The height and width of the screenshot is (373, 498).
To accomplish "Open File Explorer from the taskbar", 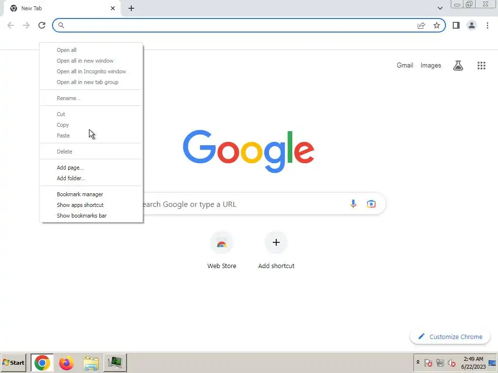I will pos(91,362).
